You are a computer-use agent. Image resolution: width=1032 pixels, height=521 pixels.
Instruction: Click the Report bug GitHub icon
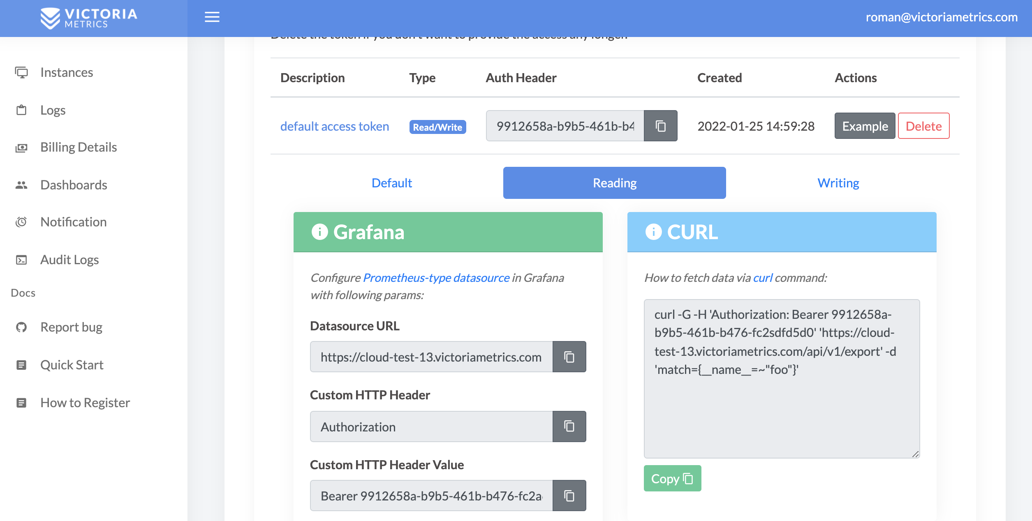[x=21, y=327]
